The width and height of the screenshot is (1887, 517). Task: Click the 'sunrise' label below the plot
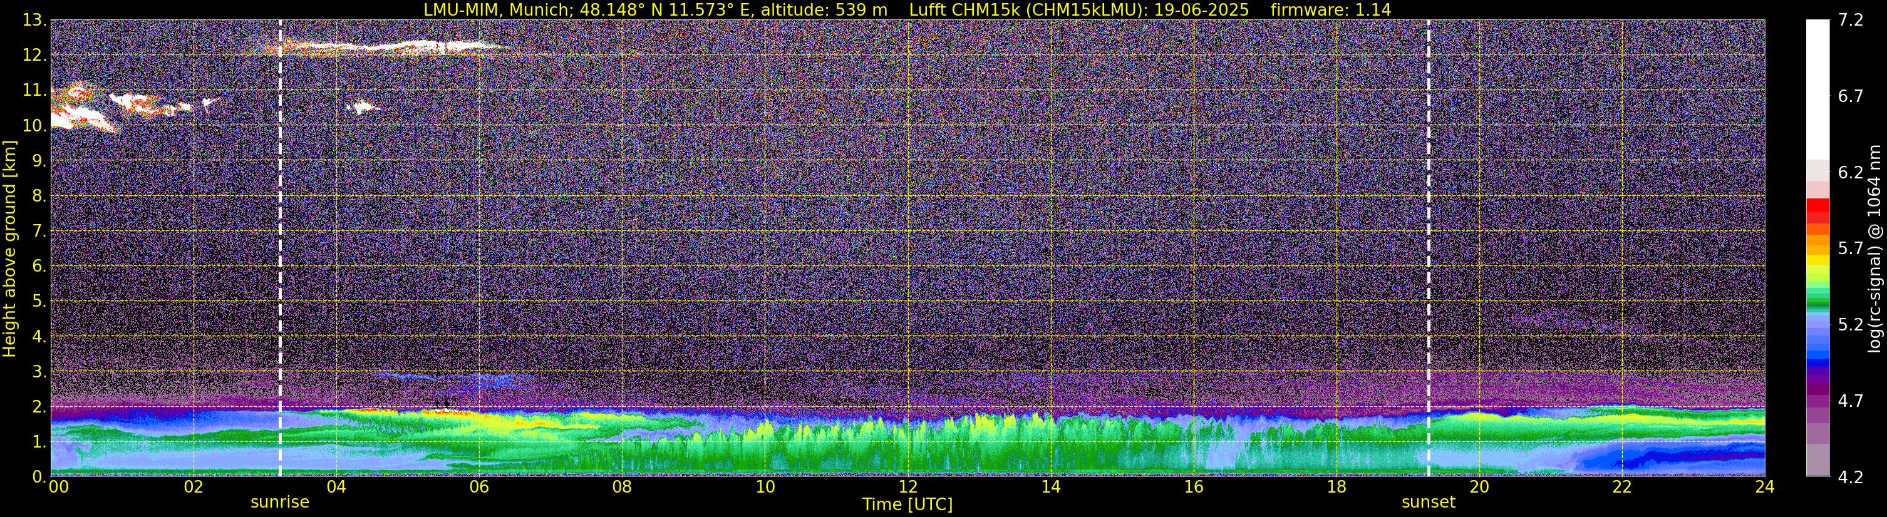[280, 503]
